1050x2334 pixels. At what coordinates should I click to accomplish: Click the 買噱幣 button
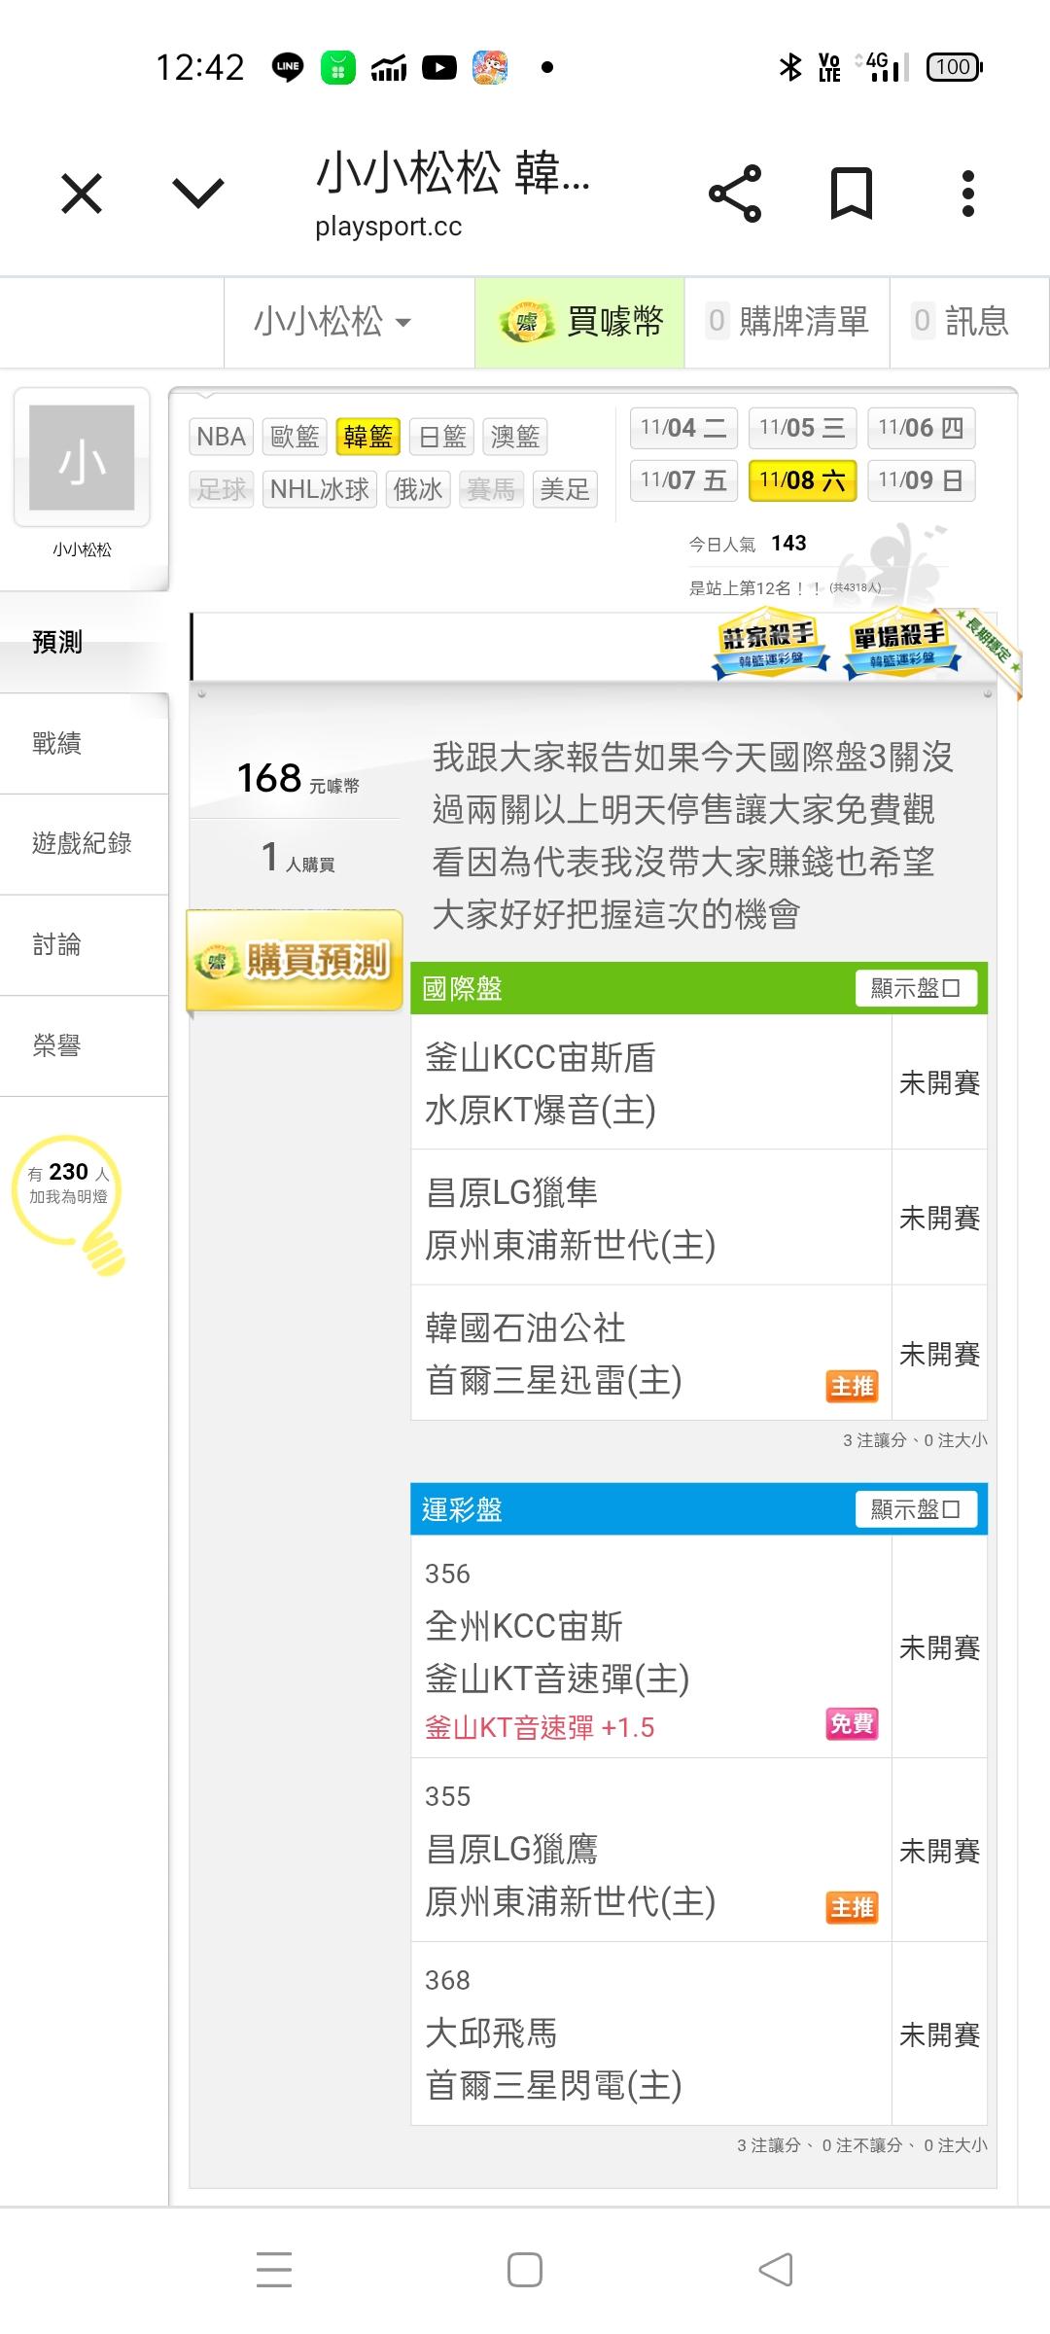point(580,322)
